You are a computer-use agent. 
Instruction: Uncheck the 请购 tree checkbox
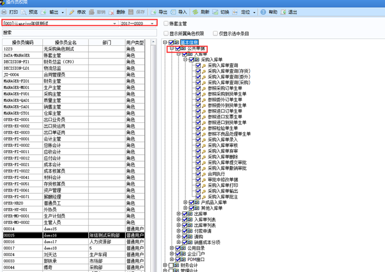[x=185, y=237]
